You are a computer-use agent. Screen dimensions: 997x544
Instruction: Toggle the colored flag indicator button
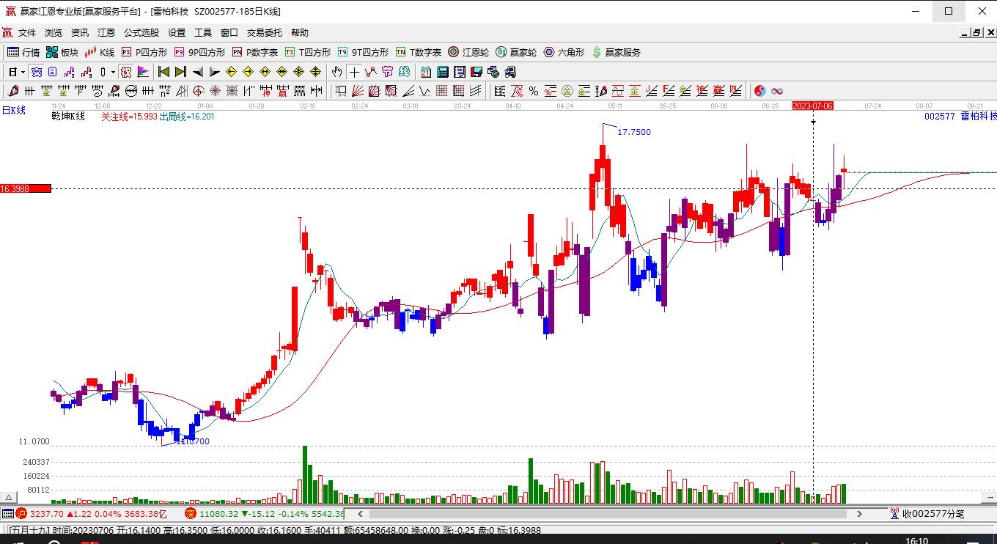pyautogui.click(x=143, y=72)
